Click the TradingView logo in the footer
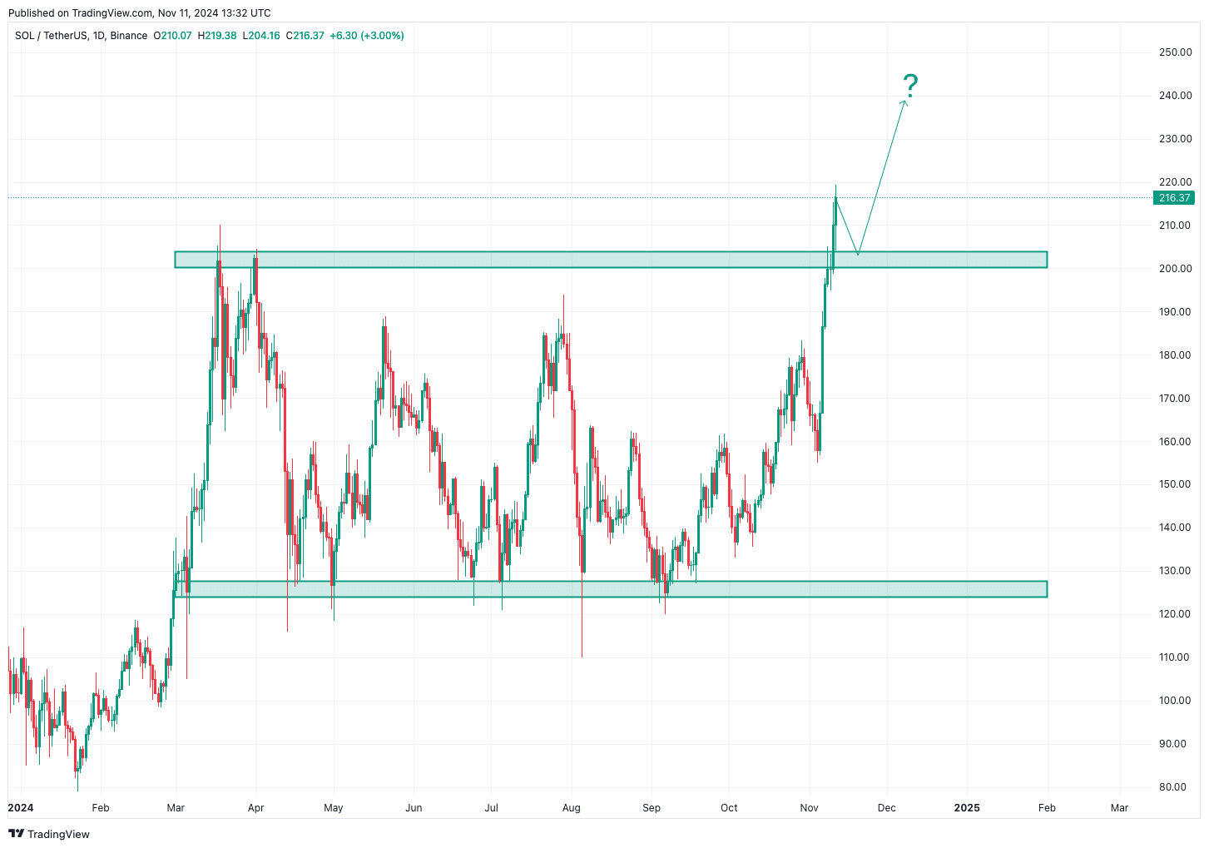 tap(49, 834)
